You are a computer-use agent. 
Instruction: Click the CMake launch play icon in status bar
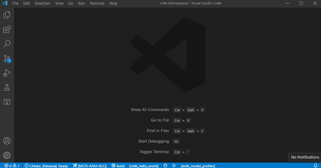[174, 165]
